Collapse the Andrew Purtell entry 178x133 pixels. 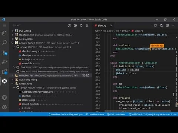coord(13,43)
